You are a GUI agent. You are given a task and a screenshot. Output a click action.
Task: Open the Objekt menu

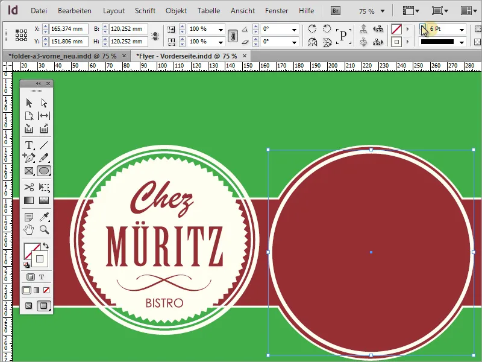click(176, 11)
